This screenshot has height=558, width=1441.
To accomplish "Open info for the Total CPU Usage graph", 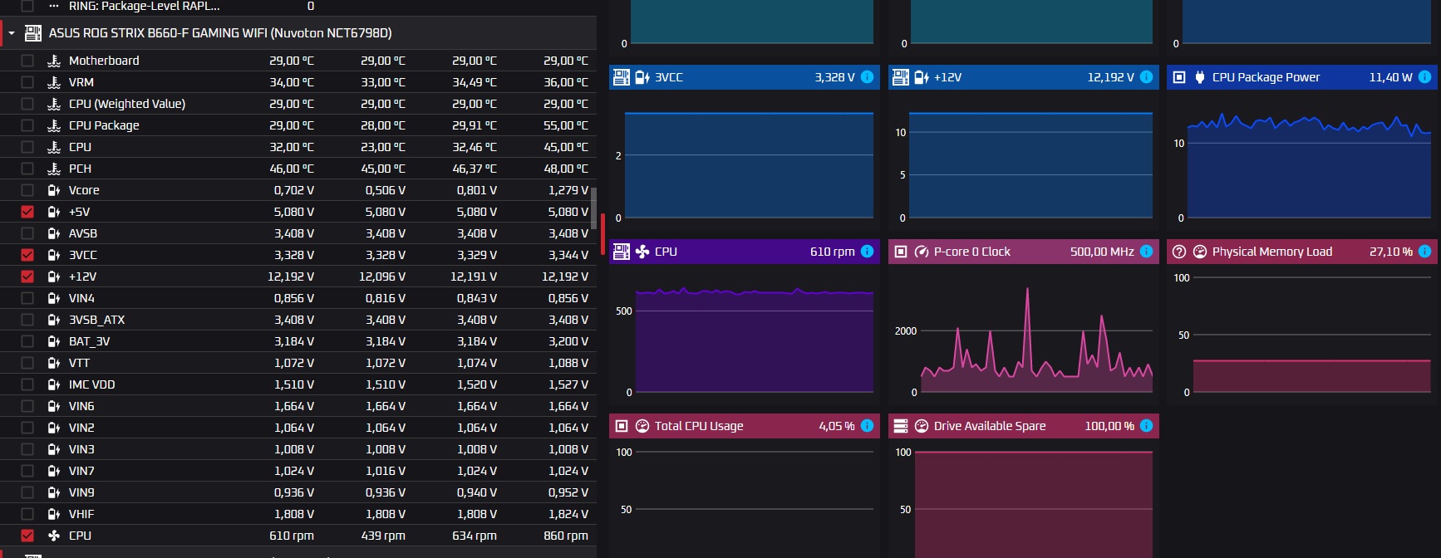I will click(x=868, y=426).
